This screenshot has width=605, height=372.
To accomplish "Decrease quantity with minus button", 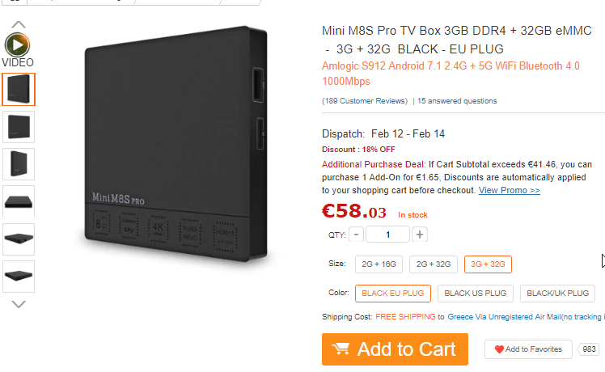I will point(356,235).
